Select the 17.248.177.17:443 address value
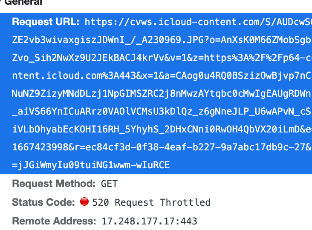The height and width of the screenshot is (230, 312). click(x=149, y=221)
